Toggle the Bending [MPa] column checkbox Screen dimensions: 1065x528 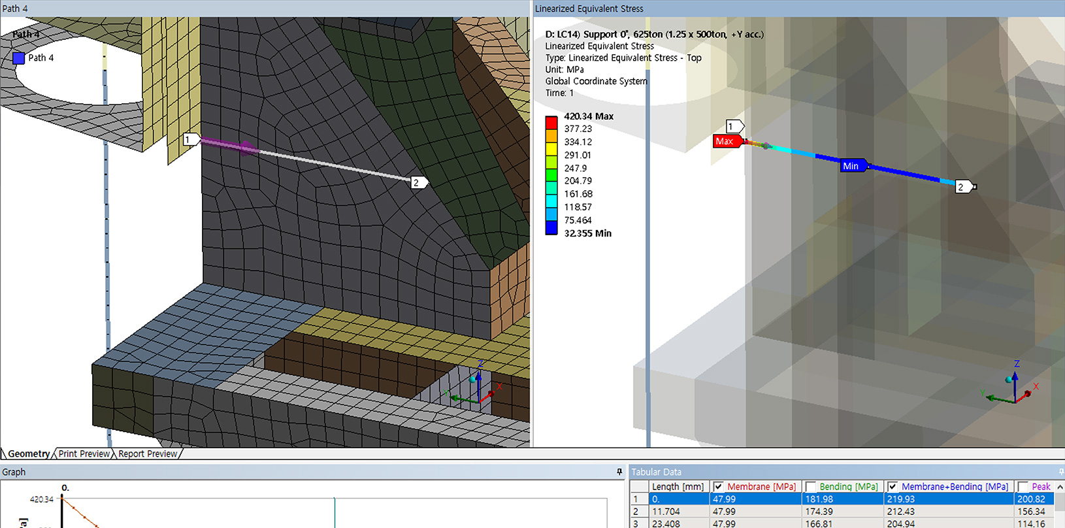click(810, 487)
